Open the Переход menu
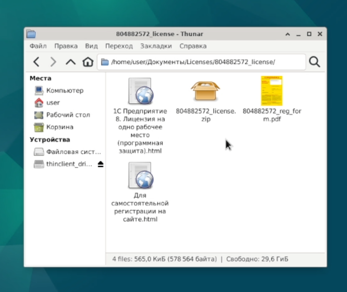 point(119,46)
